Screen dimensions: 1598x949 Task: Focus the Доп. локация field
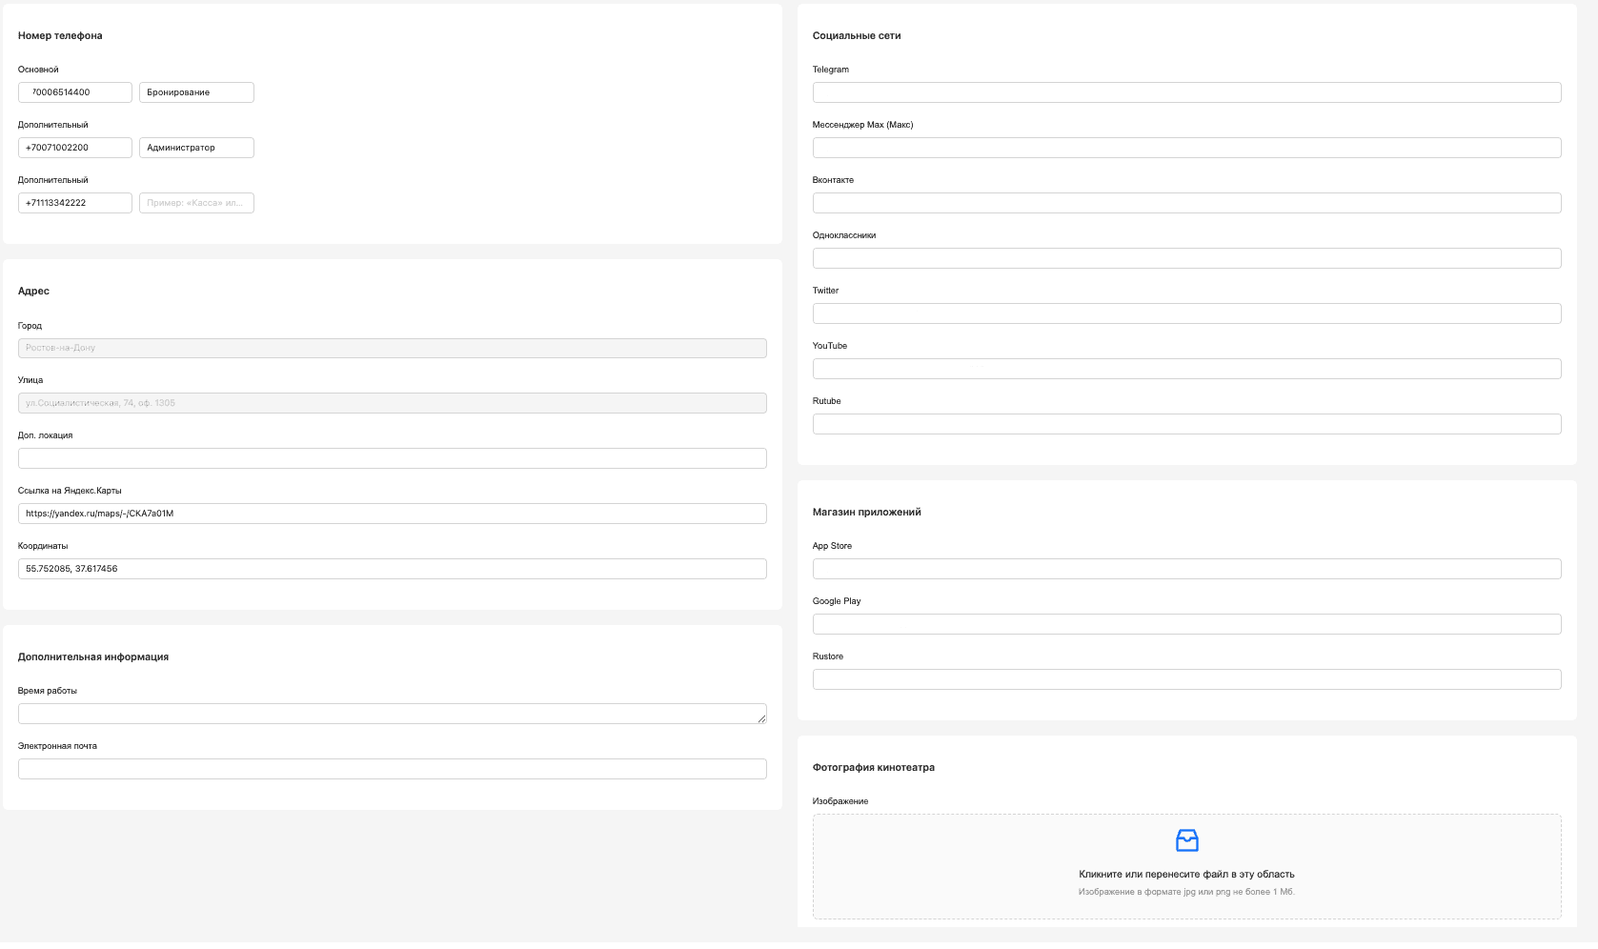tap(392, 458)
